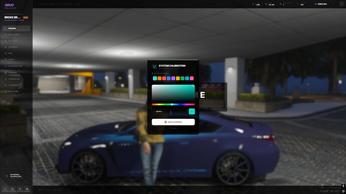The height and width of the screenshot is (194, 346).
Task: Pick the teal preset color swatch
Action: (155, 78)
